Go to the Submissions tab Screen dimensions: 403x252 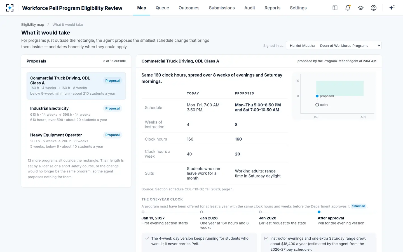pos(222,8)
